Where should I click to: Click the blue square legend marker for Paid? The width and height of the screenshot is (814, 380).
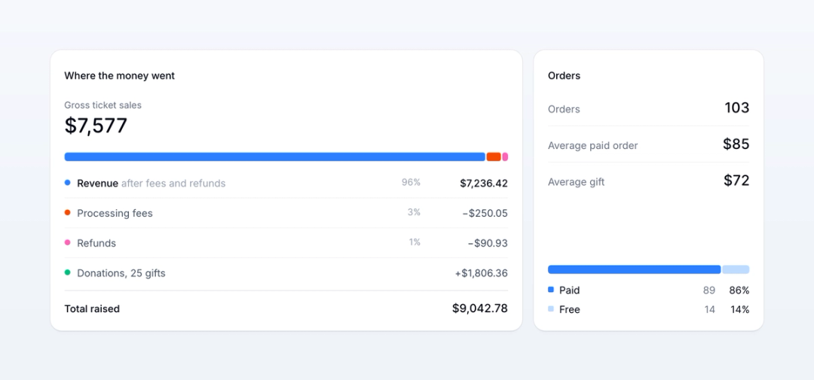tap(551, 289)
